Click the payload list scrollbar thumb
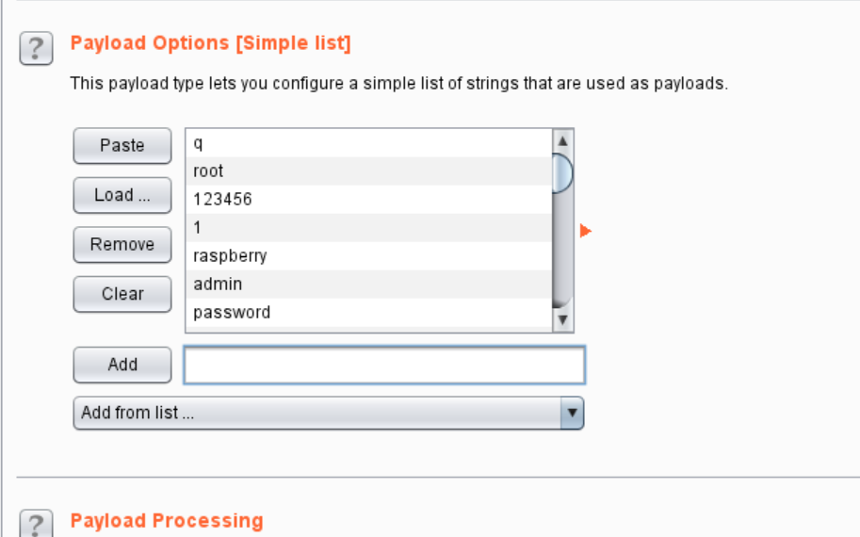Viewport: 860px width, 537px height. (x=562, y=173)
